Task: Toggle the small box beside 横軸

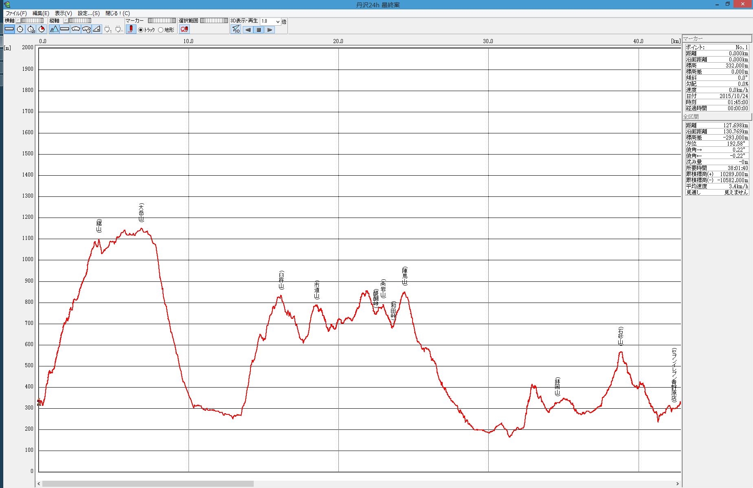Action: pyautogui.click(x=18, y=20)
